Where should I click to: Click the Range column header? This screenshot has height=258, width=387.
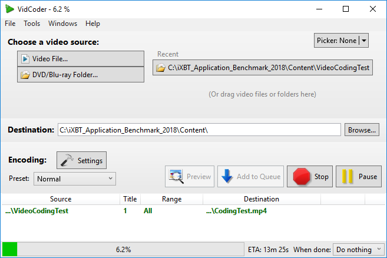[x=172, y=199]
